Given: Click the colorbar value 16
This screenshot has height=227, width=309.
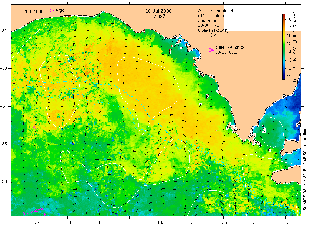Looking at the screenshot, I should (289, 35).
